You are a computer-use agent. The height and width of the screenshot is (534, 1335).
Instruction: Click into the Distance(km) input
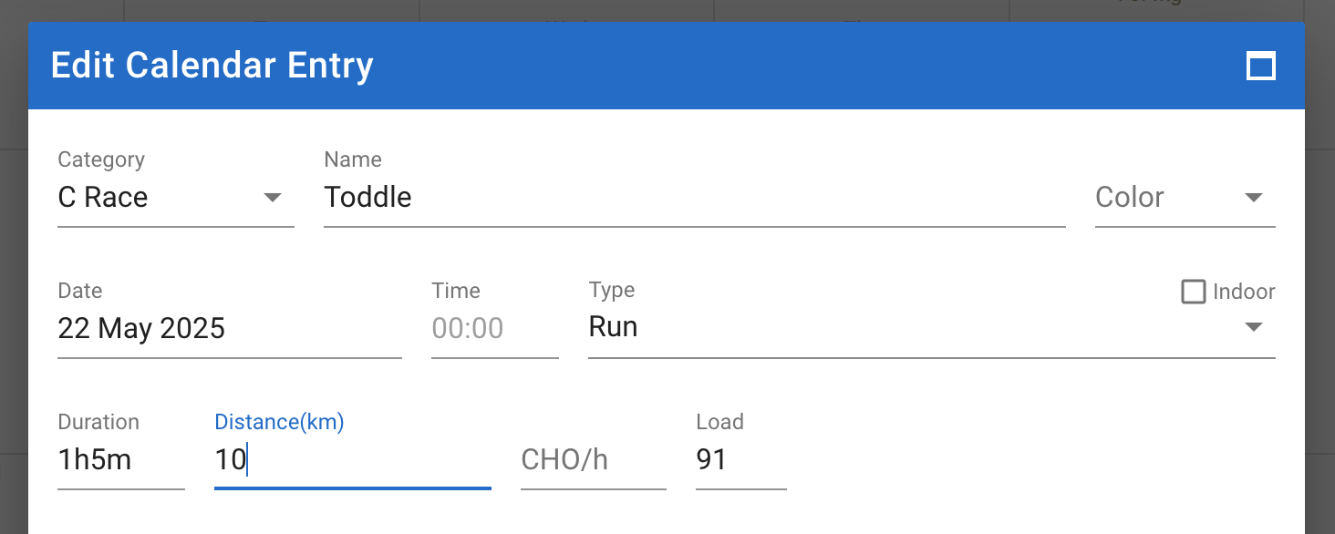point(353,459)
